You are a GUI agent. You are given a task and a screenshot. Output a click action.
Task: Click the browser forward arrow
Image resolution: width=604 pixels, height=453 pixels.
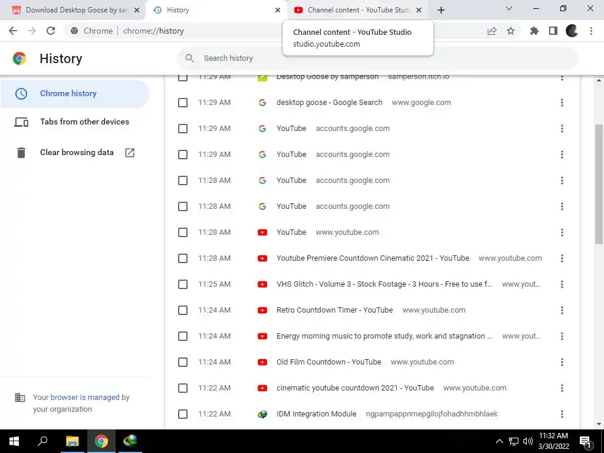(32, 31)
